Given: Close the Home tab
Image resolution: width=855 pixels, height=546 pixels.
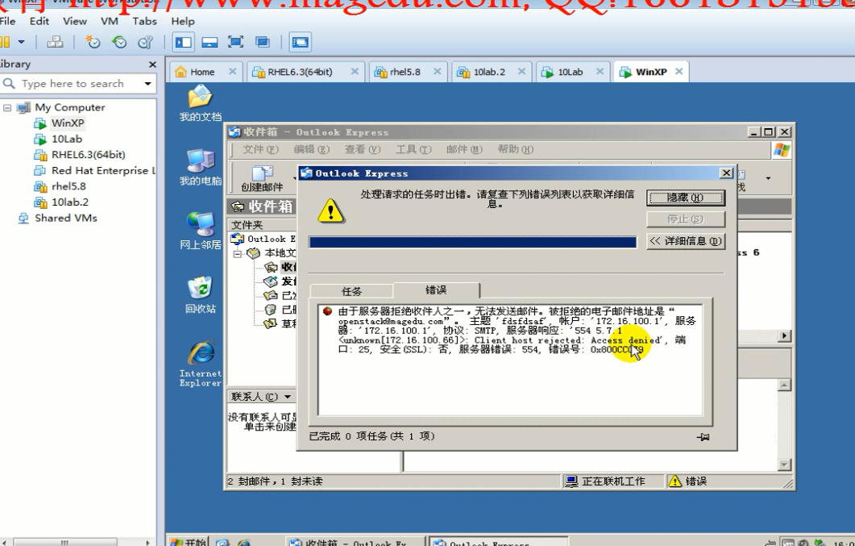Looking at the screenshot, I should pos(232,72).
